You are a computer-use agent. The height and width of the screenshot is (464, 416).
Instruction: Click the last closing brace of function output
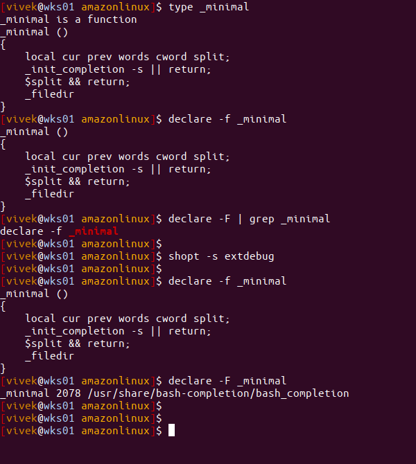point(3,368)
